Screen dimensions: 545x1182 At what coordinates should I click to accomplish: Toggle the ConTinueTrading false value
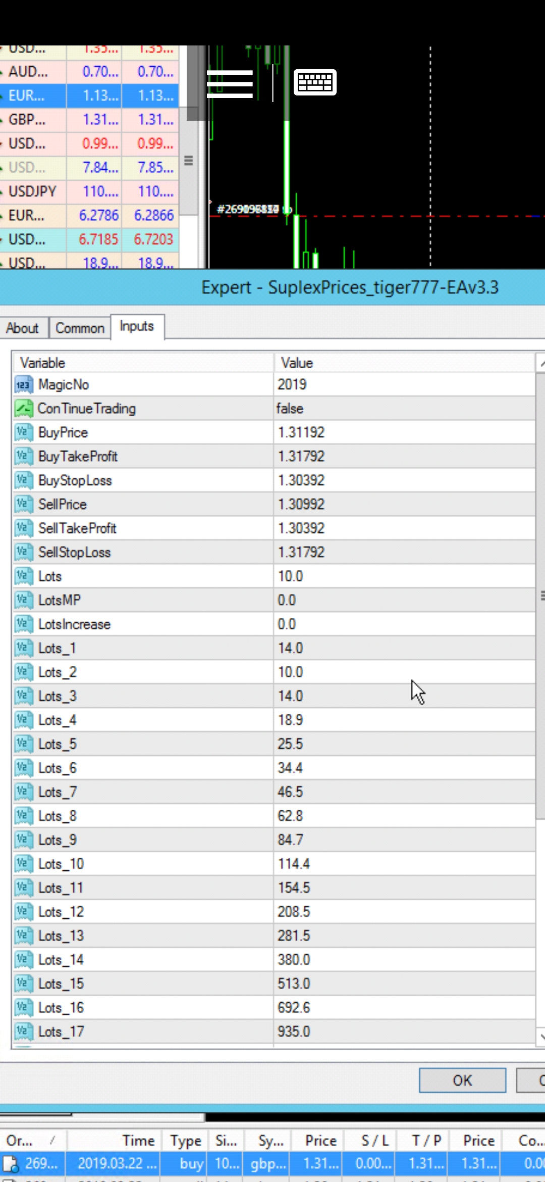(290, 409)
